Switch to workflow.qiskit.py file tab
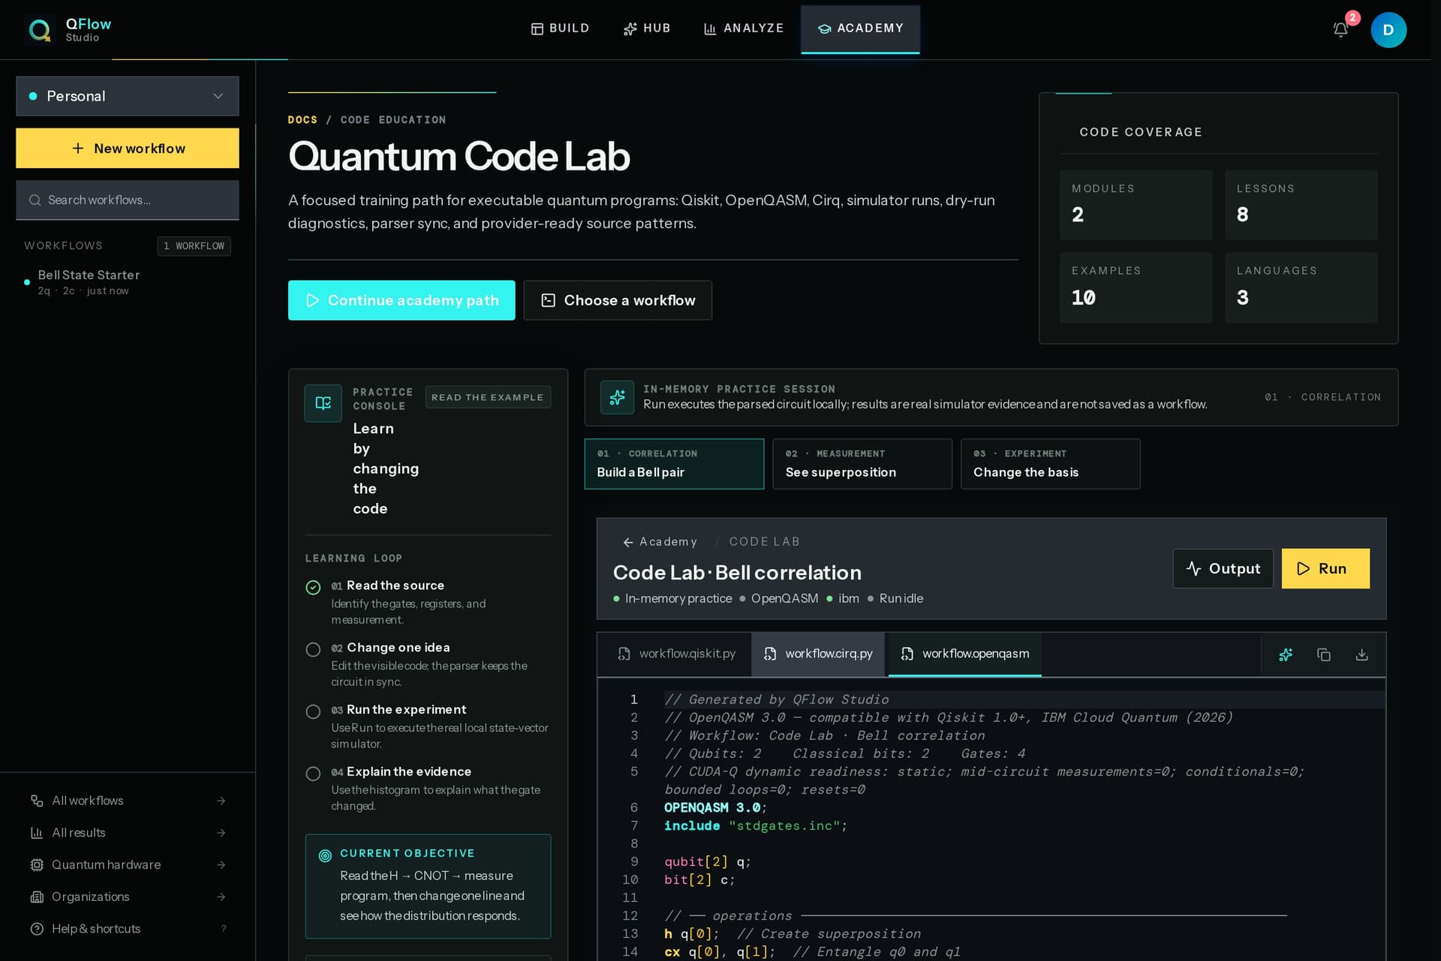 click(x=675, y=654)
